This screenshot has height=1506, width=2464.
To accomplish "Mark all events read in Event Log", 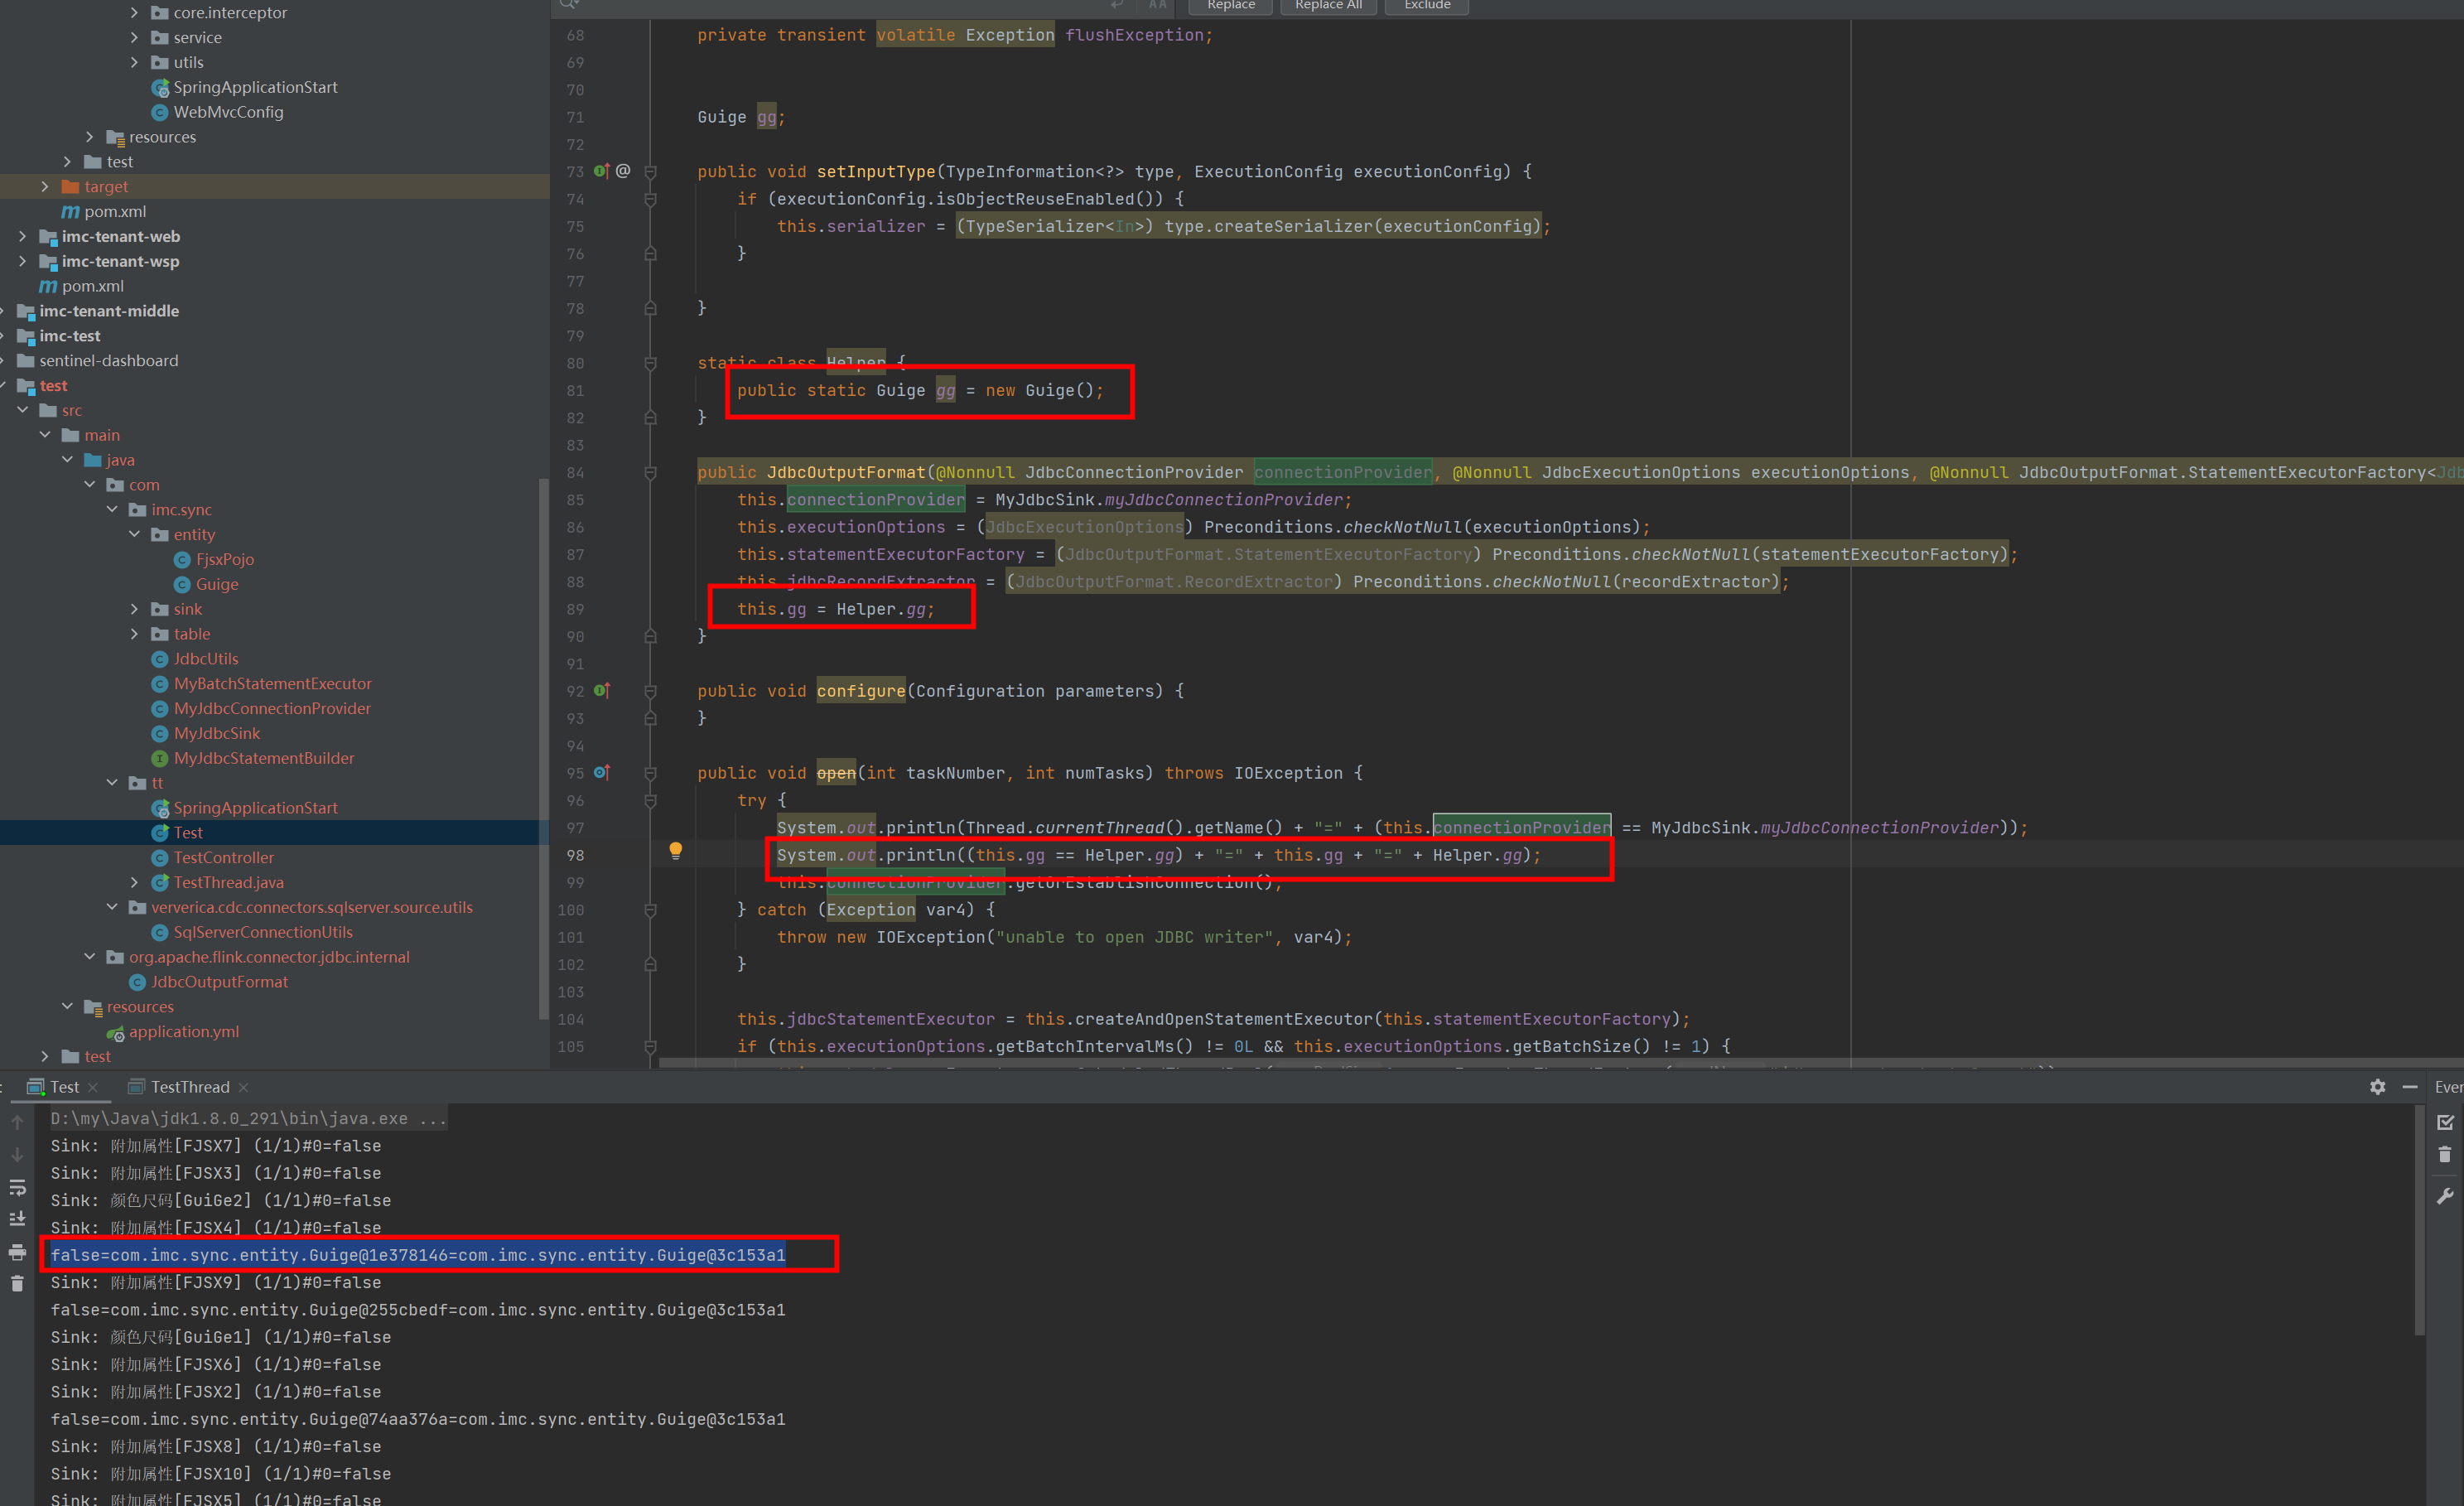I will (2445, 1123).
